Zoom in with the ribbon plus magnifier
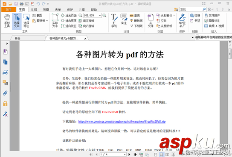232x157 pixels. coord(104,15)
